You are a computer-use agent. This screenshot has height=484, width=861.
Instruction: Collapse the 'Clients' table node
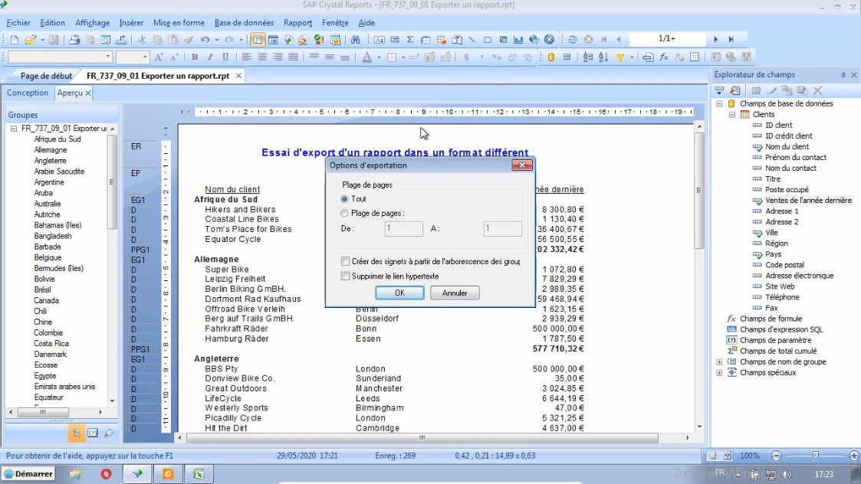(732, 115)
